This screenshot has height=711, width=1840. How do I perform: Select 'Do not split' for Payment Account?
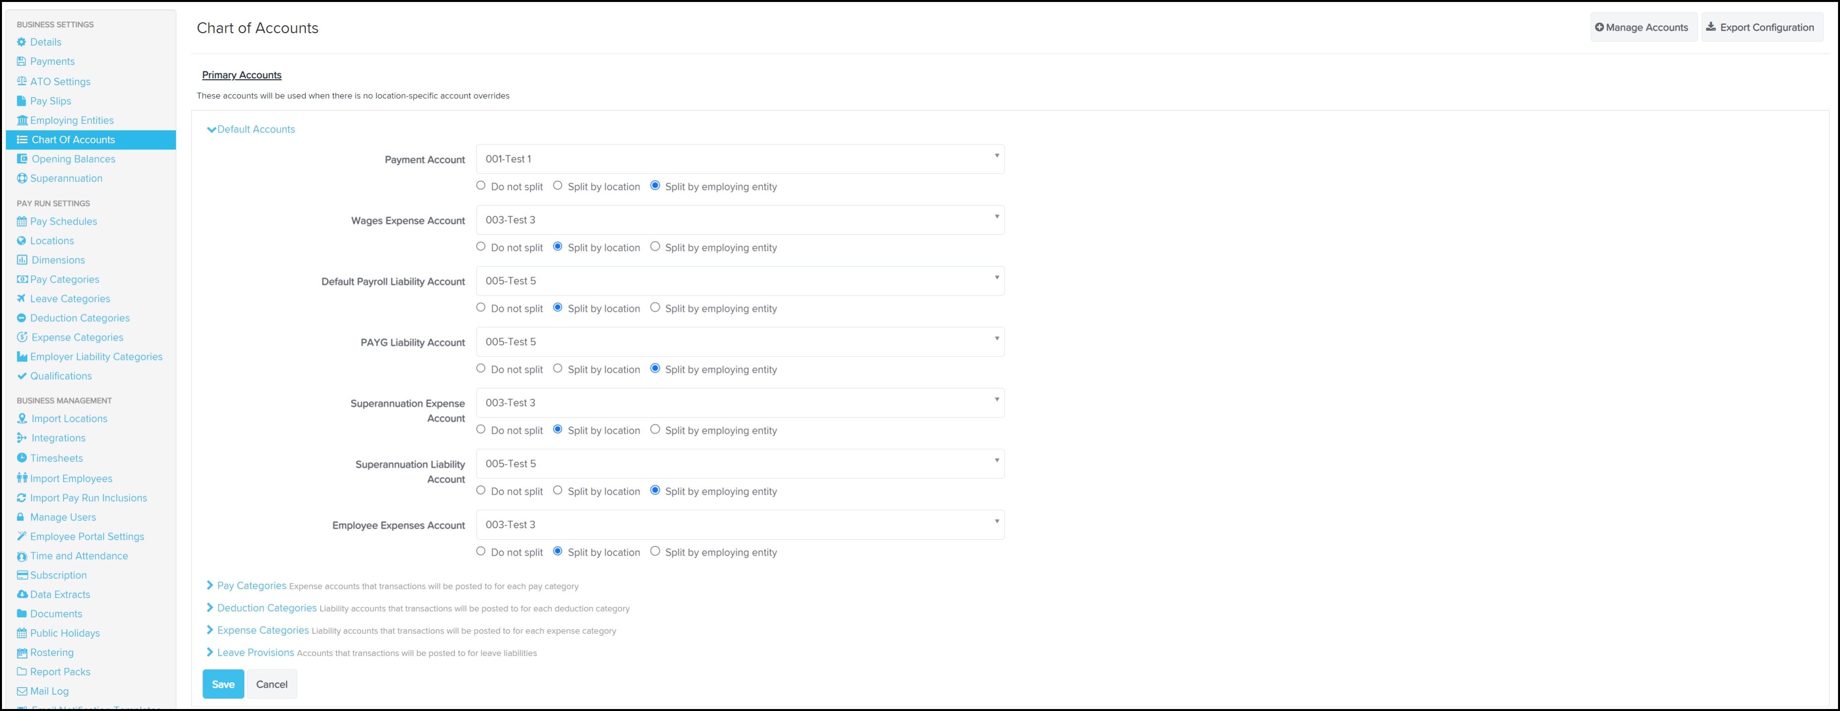(x=481, y=186)
